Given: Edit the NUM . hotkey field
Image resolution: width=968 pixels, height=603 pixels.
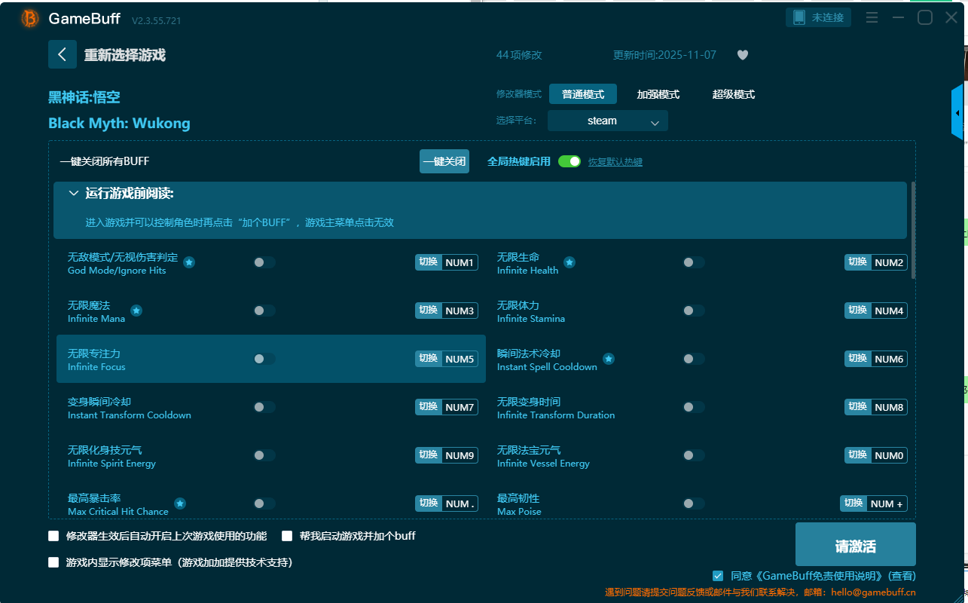Looking at the screenshot, I should coord(460,504).
